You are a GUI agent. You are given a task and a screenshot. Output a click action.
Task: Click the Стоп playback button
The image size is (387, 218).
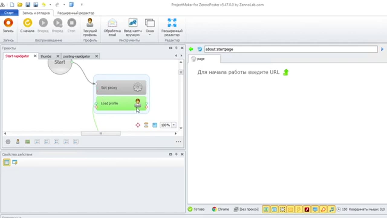[72, 25]
